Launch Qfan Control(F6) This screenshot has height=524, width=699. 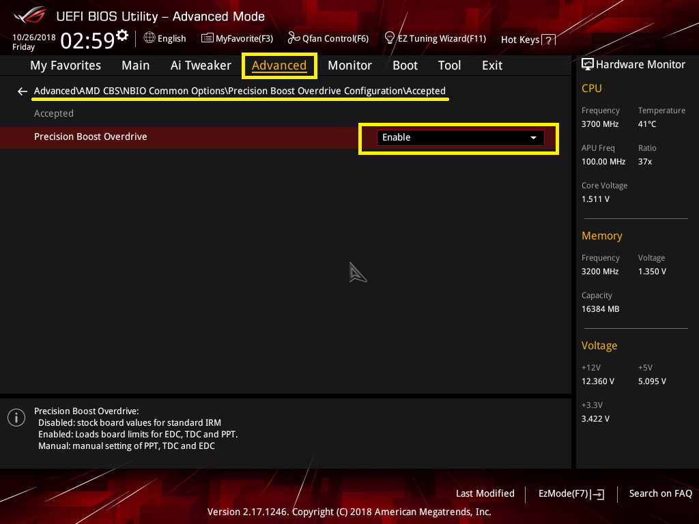[x=328, y=38]
